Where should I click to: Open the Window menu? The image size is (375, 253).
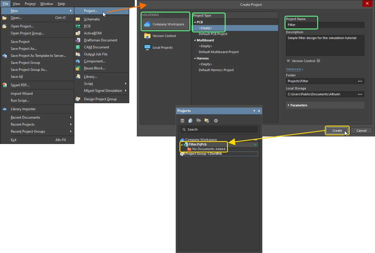coord(47,4)
